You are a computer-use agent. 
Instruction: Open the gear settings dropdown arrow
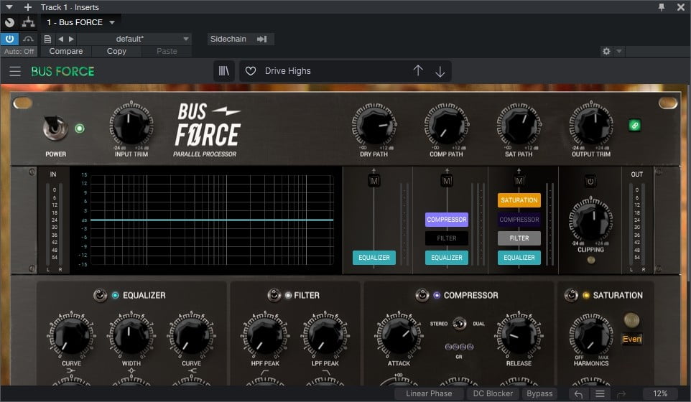coord(619,52)
